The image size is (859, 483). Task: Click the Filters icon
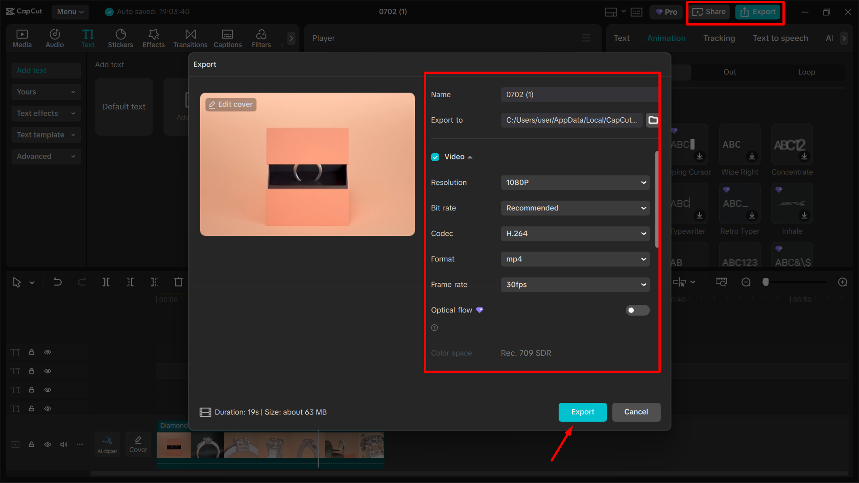[x=261, y=38]
